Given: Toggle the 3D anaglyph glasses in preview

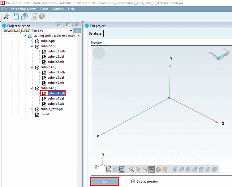Looking at the screenshot, I should (219, 54).
